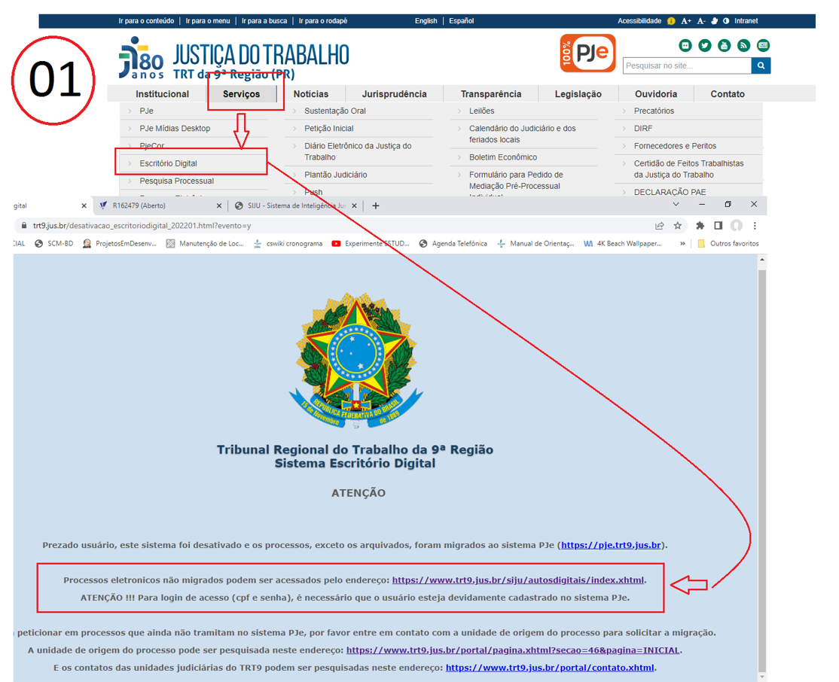
Task: Open the browser three-dot menu
Action: [755, 226]
